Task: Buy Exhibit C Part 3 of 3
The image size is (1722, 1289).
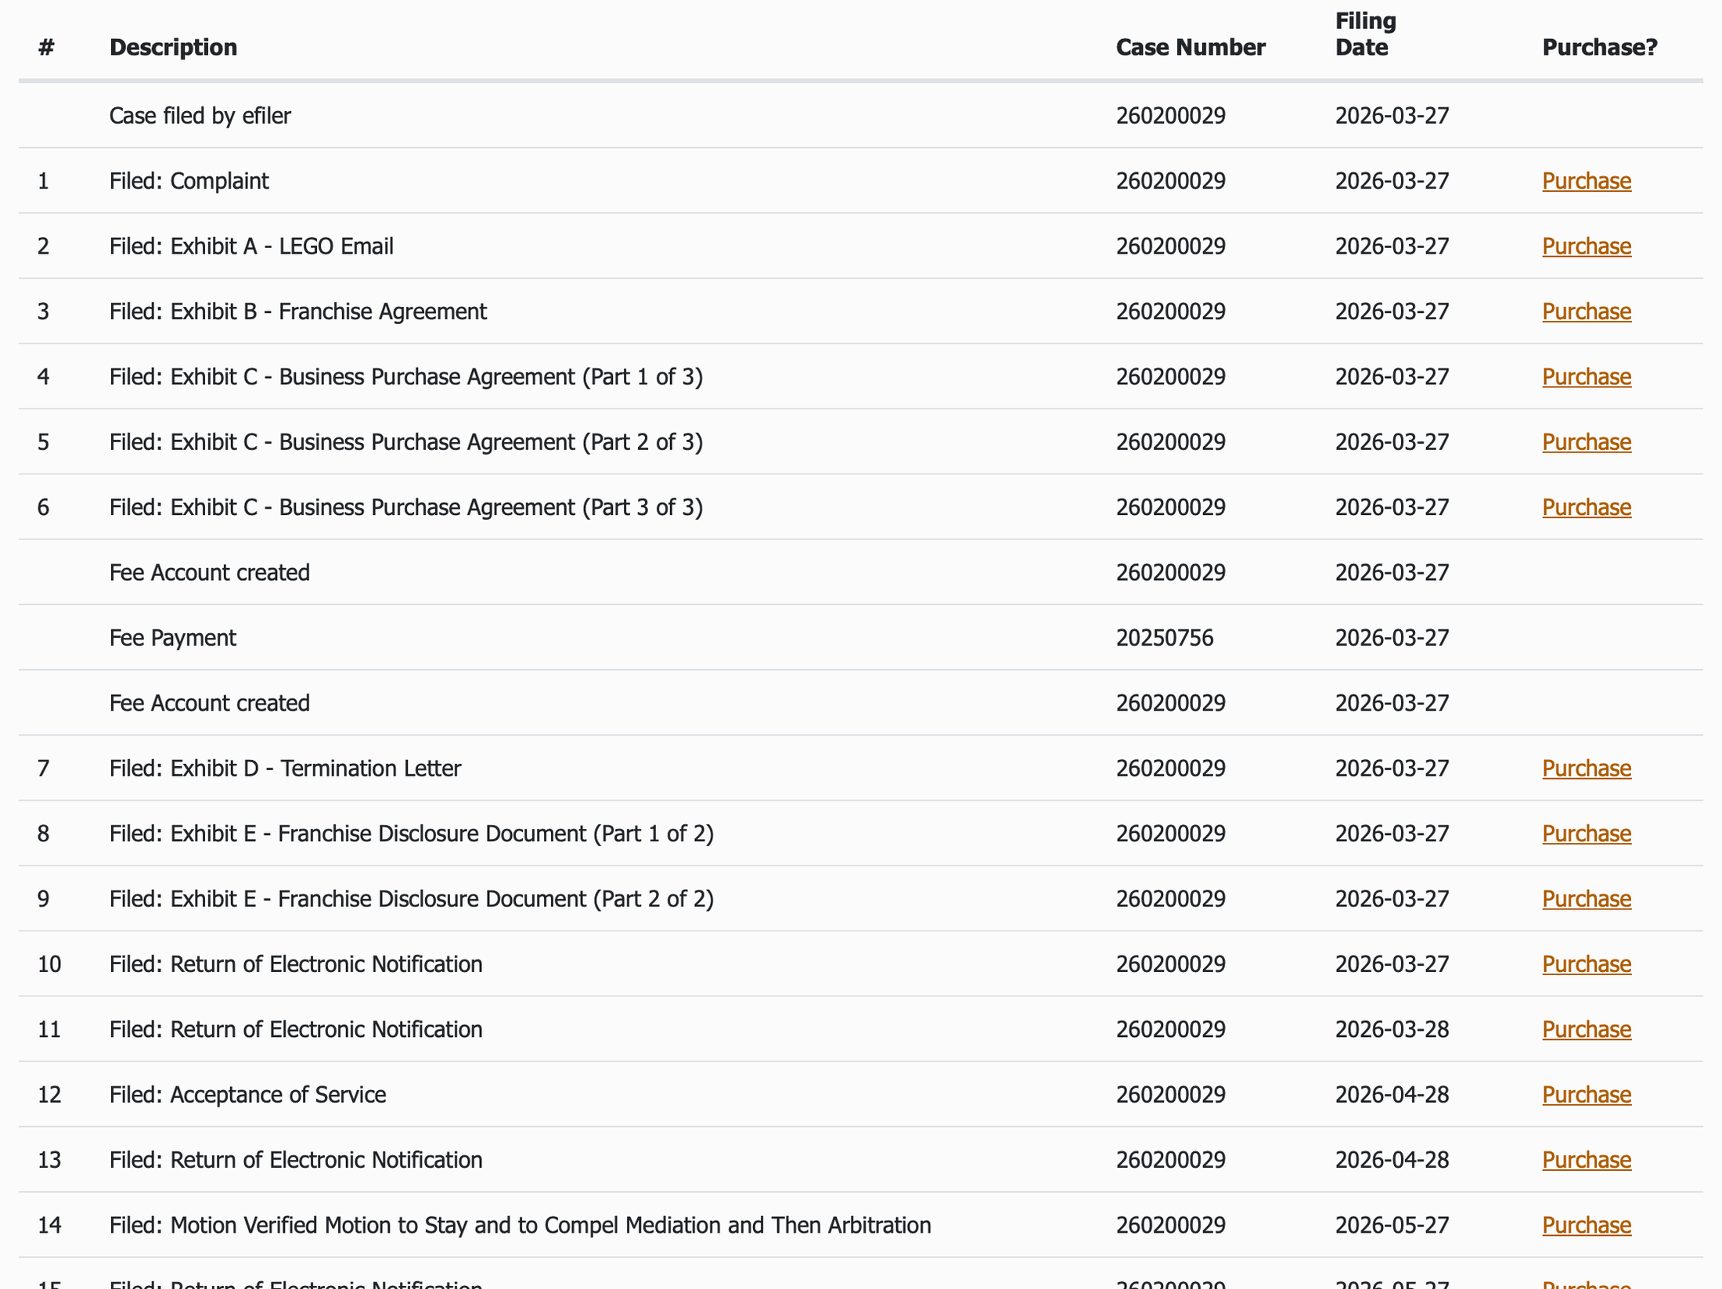Action: coord(1587,507)
